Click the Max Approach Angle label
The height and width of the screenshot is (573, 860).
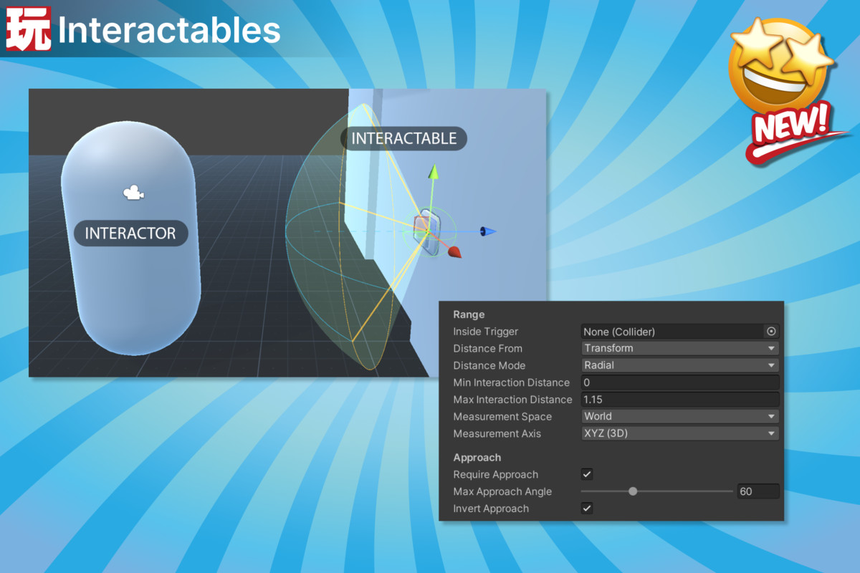pyautogui.click(x=502, y=491)
